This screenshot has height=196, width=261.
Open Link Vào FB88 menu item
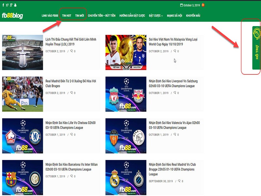coord(50,16)
